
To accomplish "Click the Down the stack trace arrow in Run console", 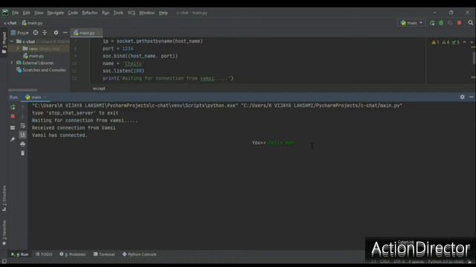I will tap(23, 116).
